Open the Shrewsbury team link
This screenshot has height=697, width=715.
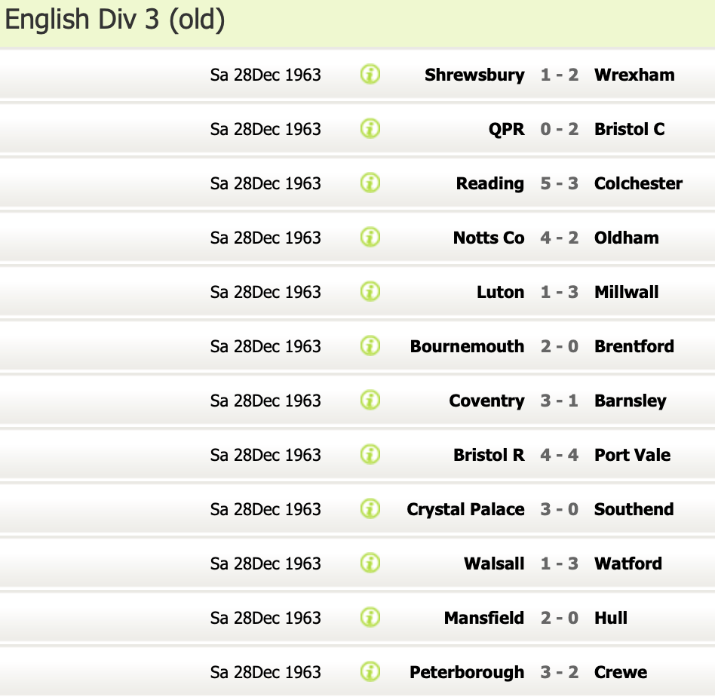[474, 75]
